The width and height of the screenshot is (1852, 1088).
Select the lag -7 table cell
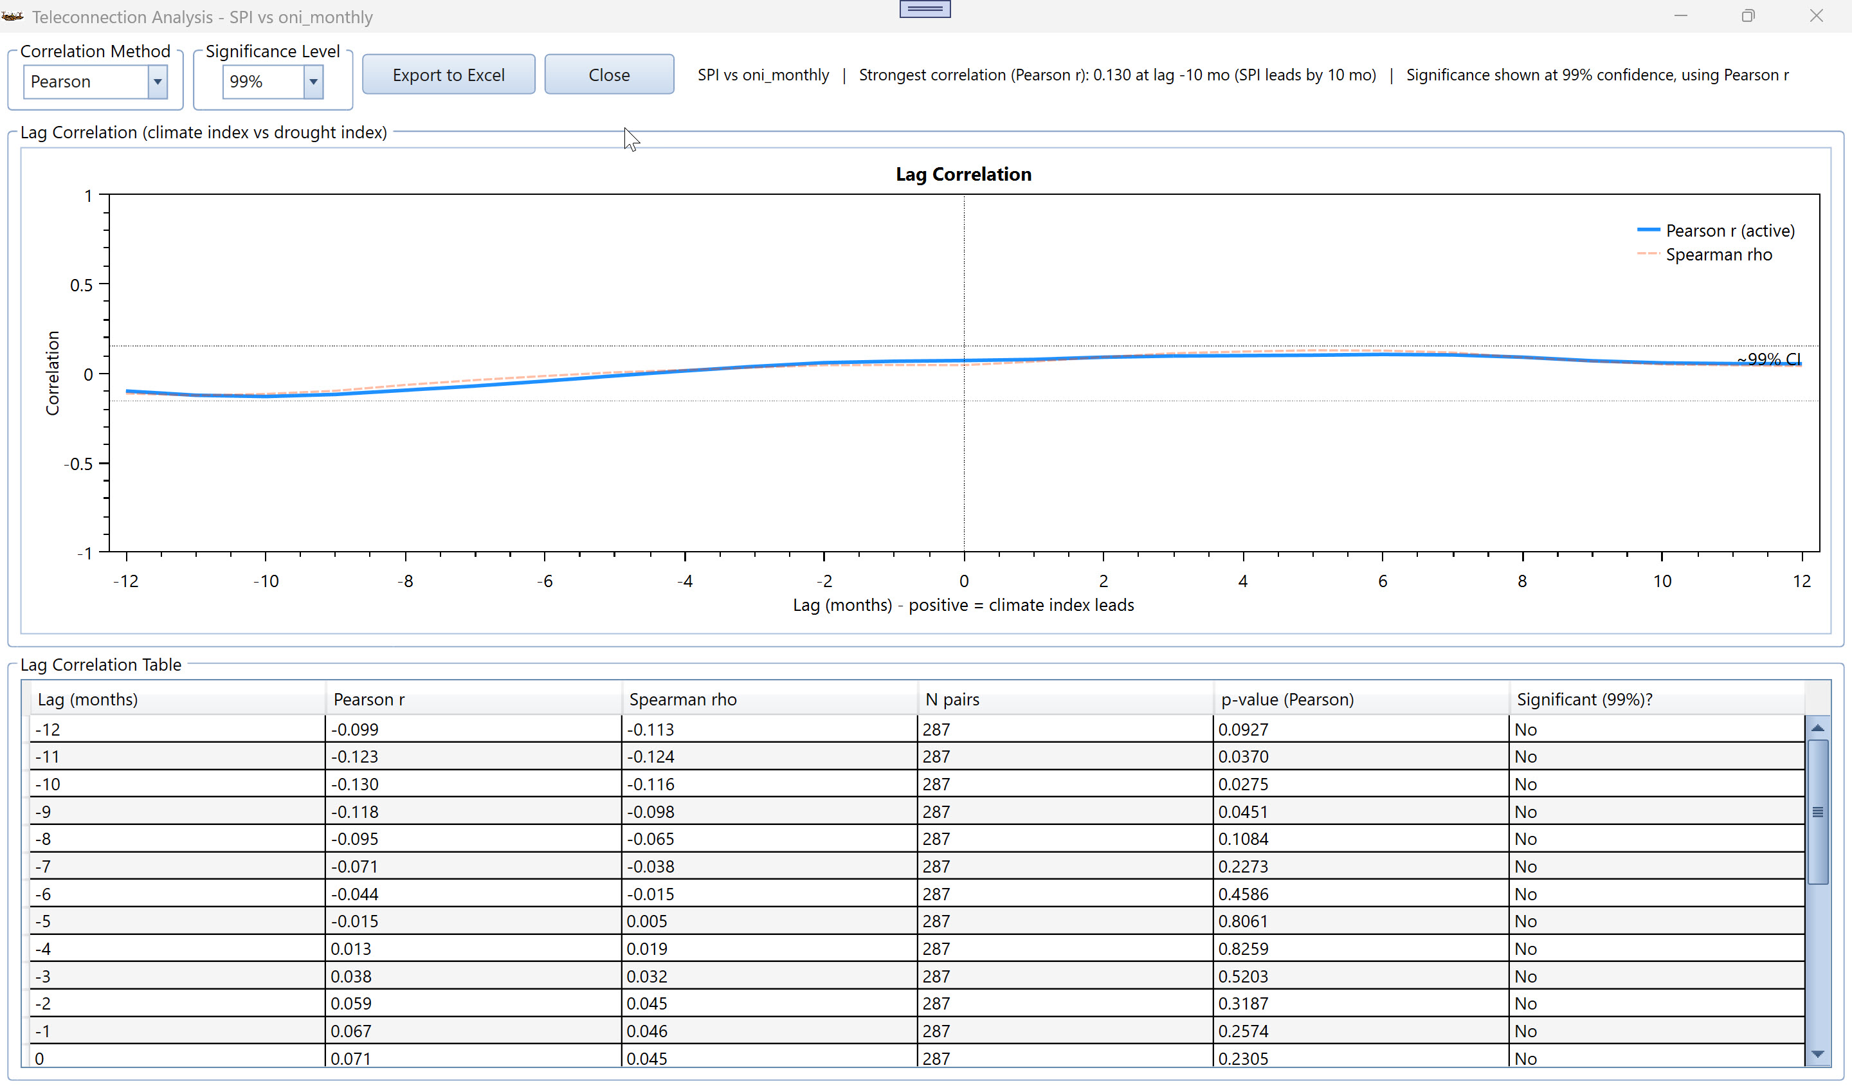point(177,866)
